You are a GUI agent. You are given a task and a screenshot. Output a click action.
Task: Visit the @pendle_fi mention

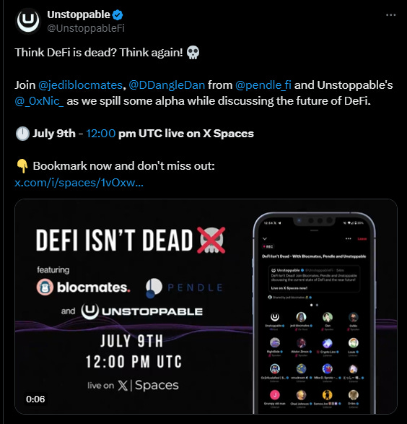coord(263,85)
